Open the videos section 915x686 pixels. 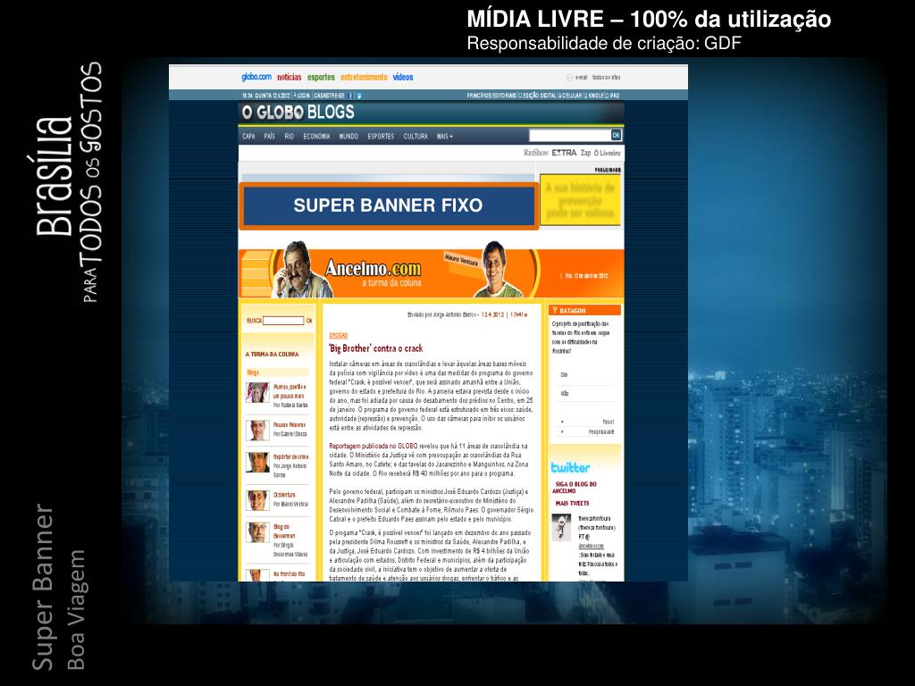click(x=403, y=77)
